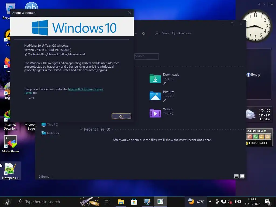
Task: Select Network in Explorer sidebar
Action: 50,133
